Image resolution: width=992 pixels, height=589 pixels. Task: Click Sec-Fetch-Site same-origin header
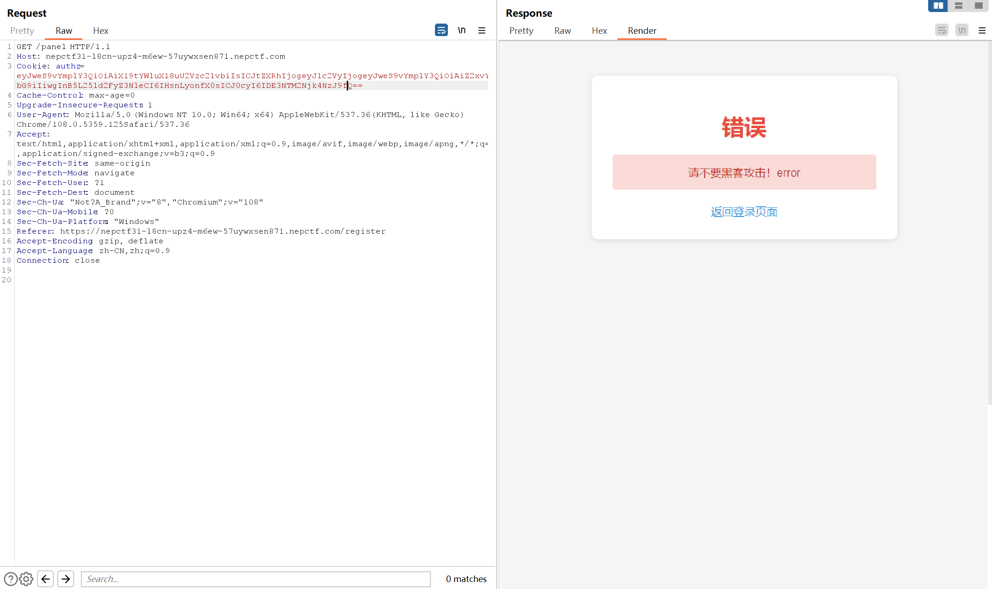tap(83, 163)
